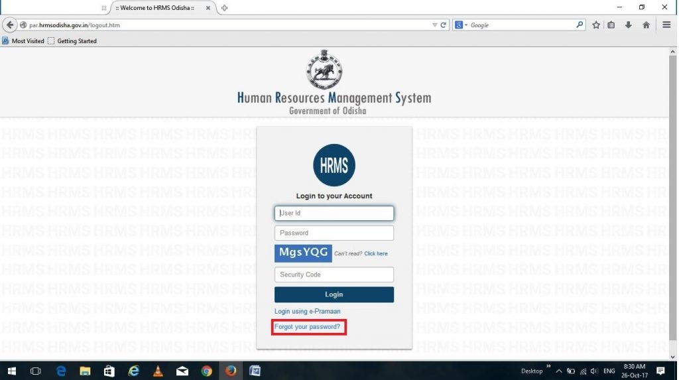Click the User Id field

point(334,213)
